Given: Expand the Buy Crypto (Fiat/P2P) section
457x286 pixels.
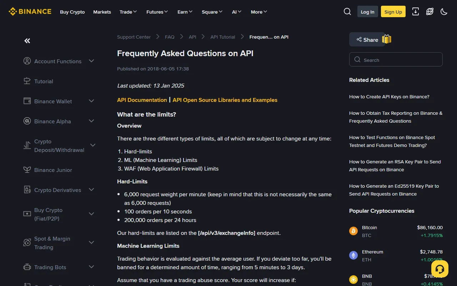Looking at the screenshot, I should click(91, 214).
